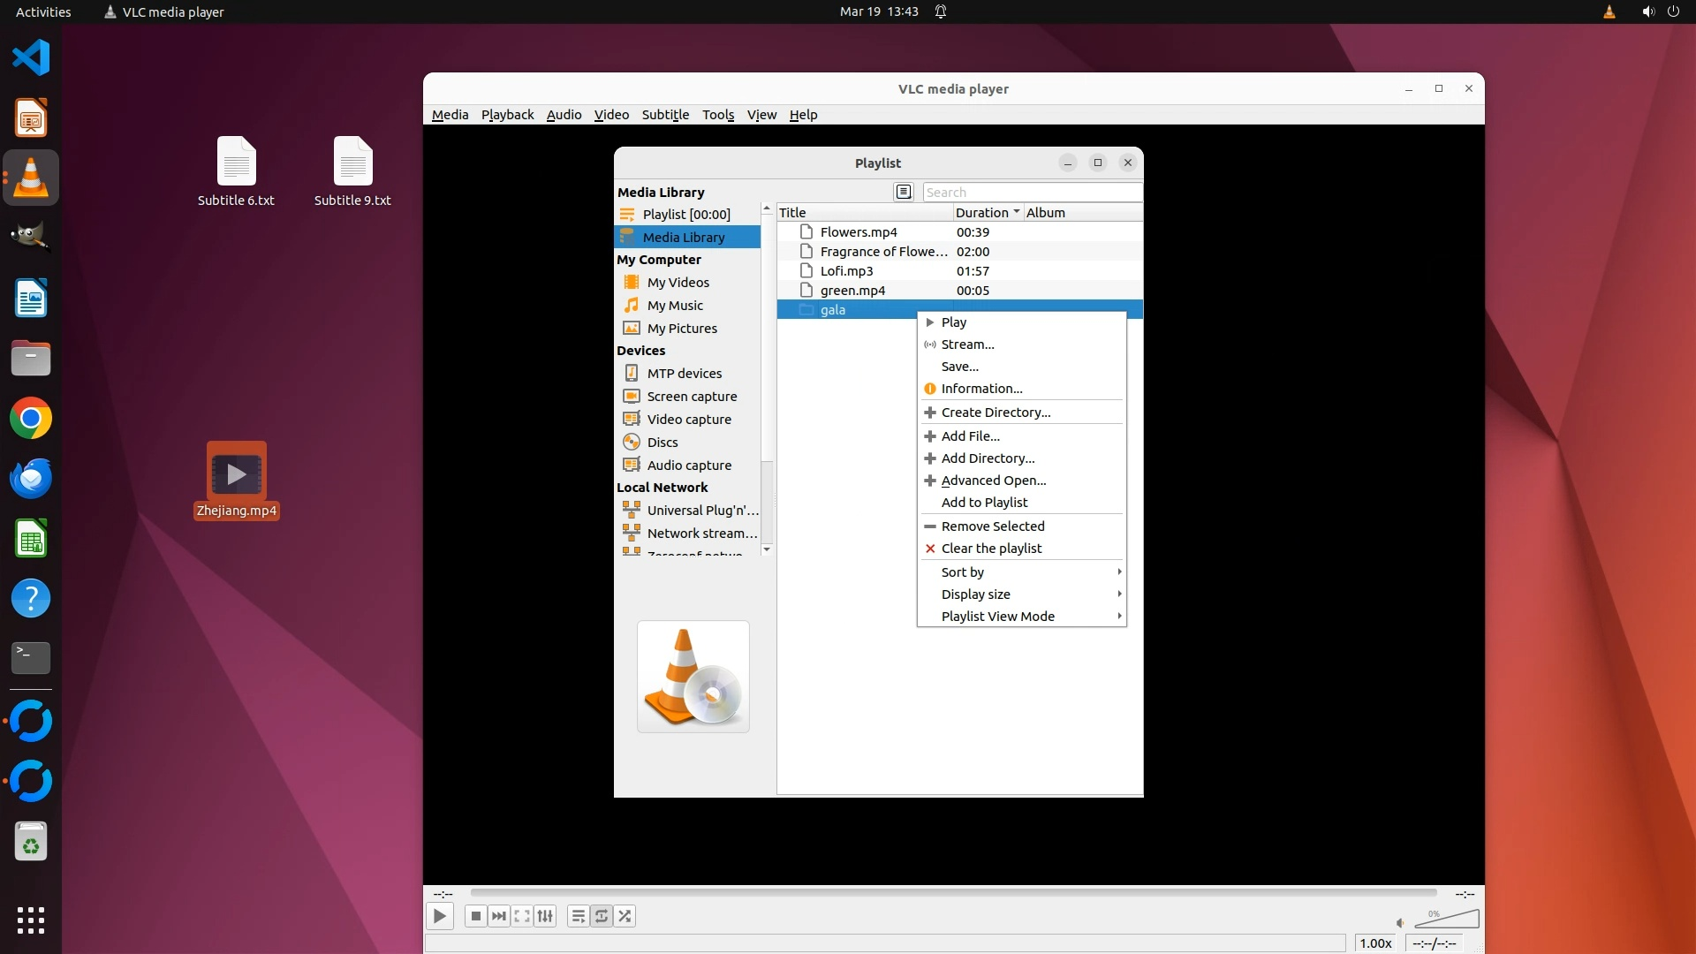This screenshot has width=1696, height=954.
Task: Adjust the volume slider
Action: [1447, 920]
